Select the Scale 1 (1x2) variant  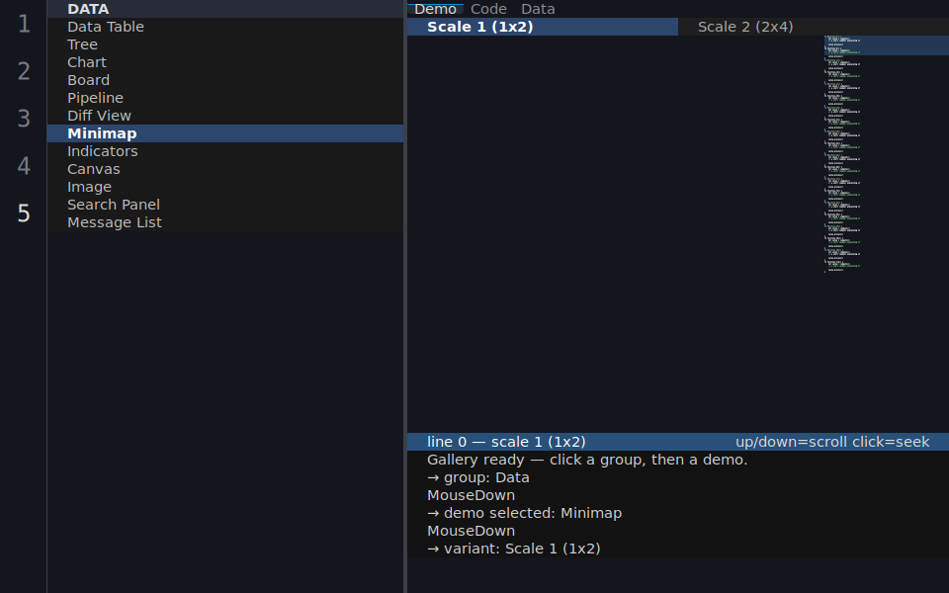(x=543, y=27)
